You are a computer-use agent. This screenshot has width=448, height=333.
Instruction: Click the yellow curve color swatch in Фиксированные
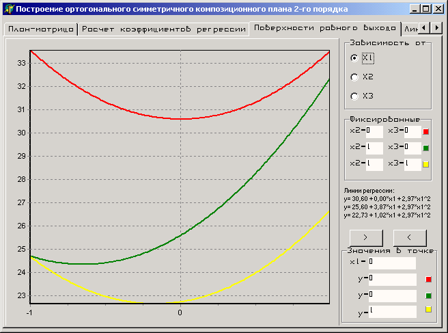coord(425,164)
